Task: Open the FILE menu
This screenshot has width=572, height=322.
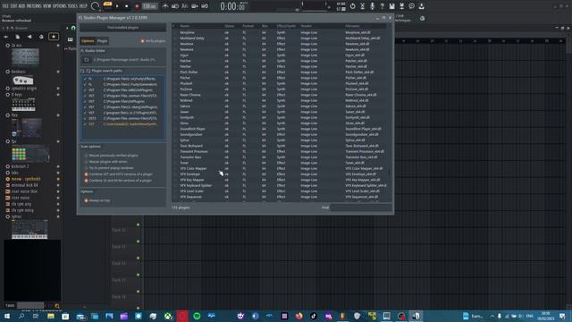Action: (5, 6)
